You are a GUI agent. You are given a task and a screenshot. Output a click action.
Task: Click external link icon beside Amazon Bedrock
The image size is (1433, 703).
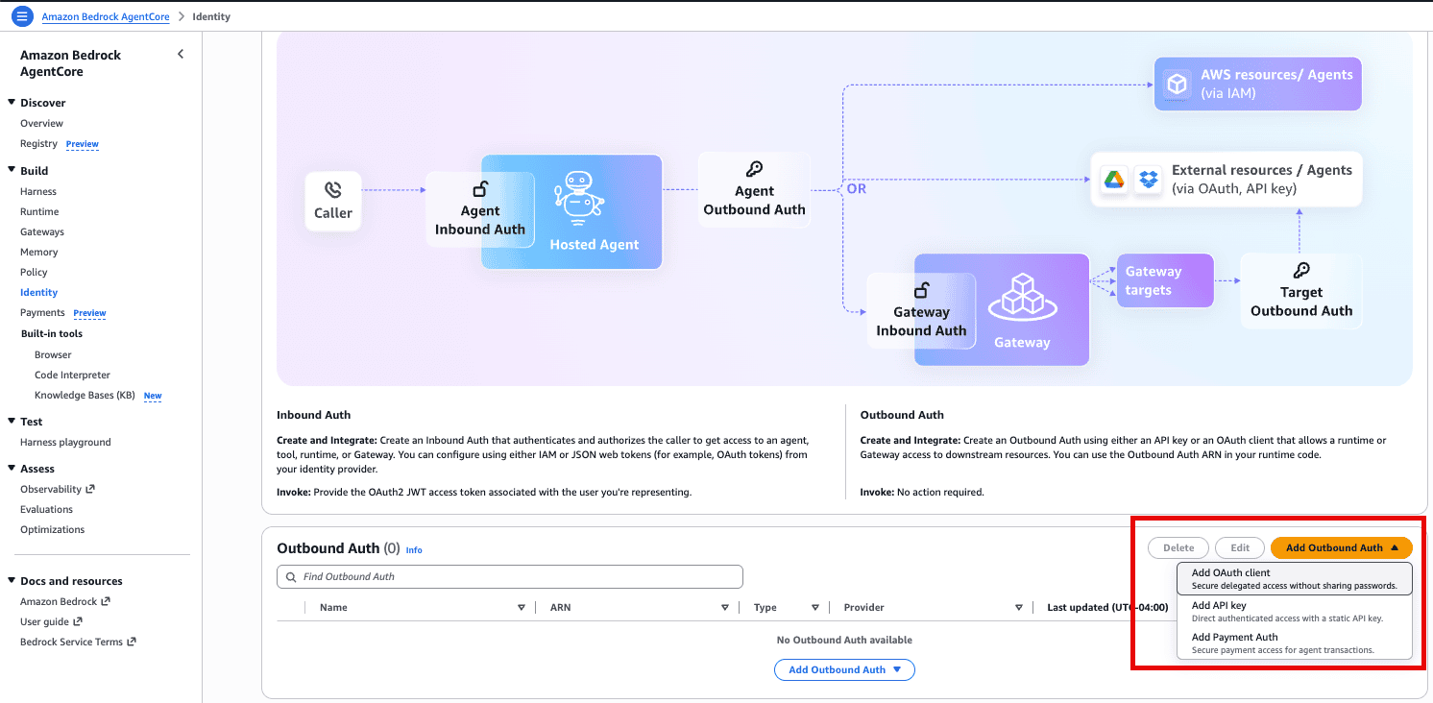[x=106, y=601]
